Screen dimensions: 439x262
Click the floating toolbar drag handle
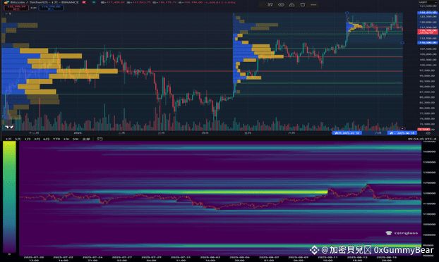[x=262, y=5]
